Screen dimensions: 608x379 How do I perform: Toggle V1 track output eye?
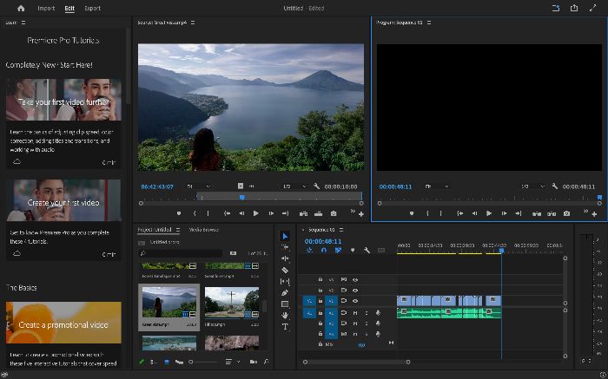coord(355,301)
